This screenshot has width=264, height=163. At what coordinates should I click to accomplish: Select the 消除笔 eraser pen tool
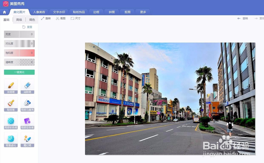tap(27, 86)
